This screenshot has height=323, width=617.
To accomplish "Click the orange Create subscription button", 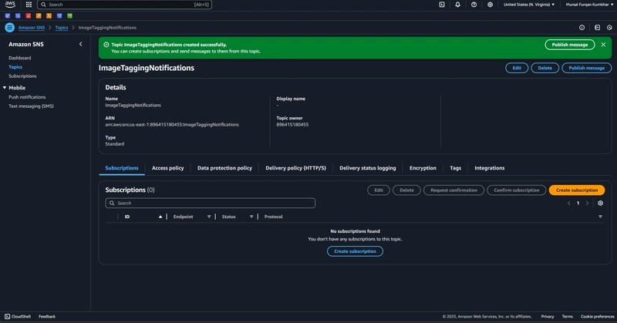I will pos(576,190).
